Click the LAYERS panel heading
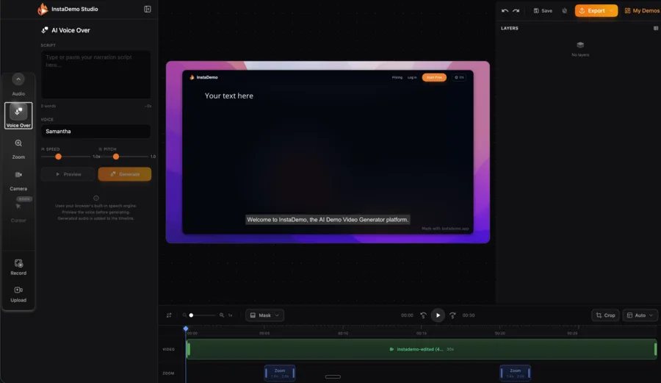The image size is (661, 383). tap(510, 28)
